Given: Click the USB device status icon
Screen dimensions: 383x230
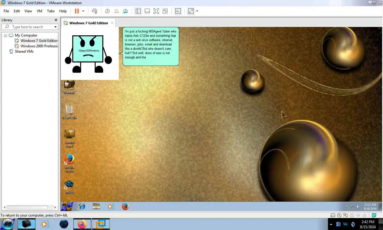Looking at the screenshot, I should (x=364, y=215).
